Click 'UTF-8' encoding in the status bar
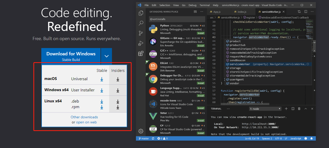329x148 pixels. pyautogui.click(x=278, y=139)
